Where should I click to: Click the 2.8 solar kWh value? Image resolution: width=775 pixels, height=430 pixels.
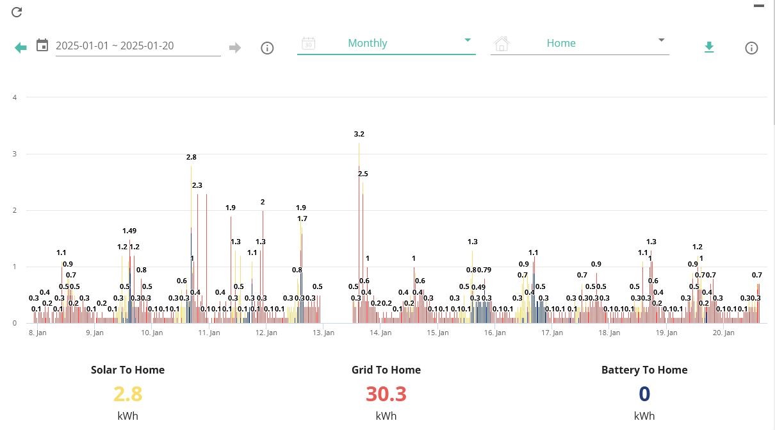pos(127,393)
